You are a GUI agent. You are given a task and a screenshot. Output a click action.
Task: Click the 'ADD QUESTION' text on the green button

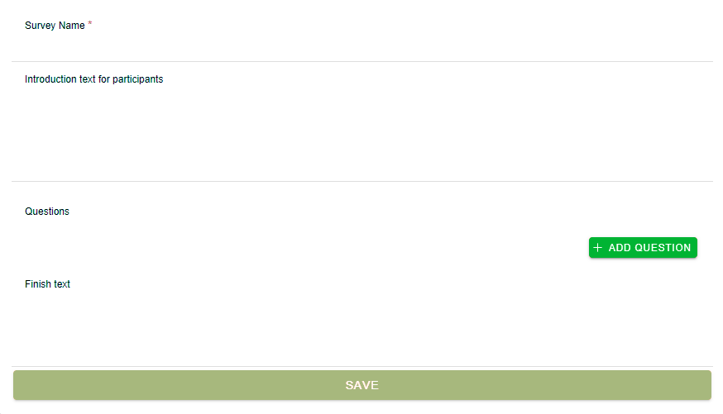(x=649, y=248)
